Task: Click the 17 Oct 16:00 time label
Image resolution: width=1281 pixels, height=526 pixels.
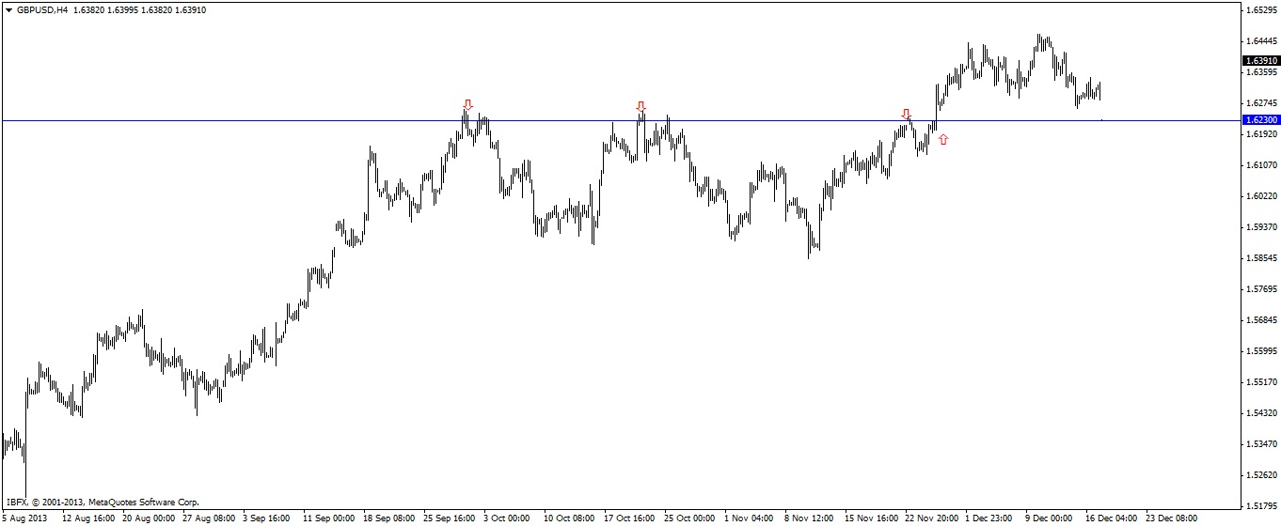Action: tap(629, 518)
